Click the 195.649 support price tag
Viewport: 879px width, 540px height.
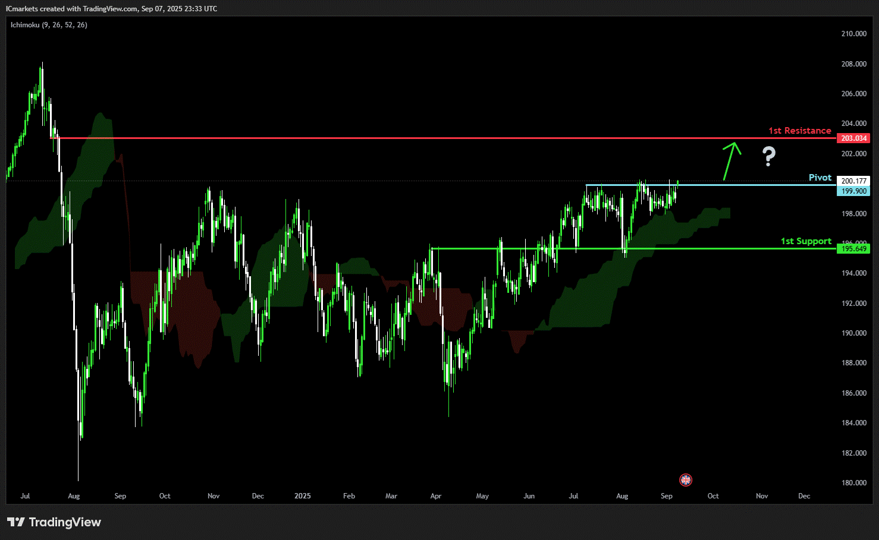click(853, 249)
